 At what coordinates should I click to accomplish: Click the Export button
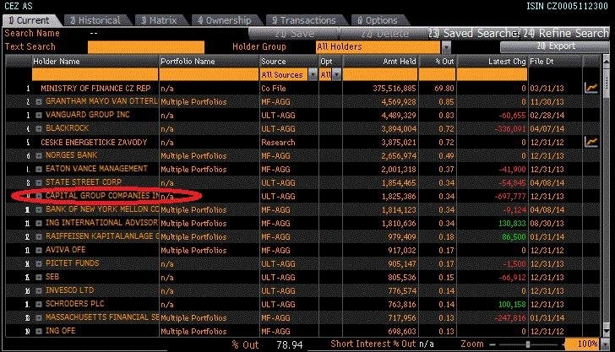click(x=554, y=46)
